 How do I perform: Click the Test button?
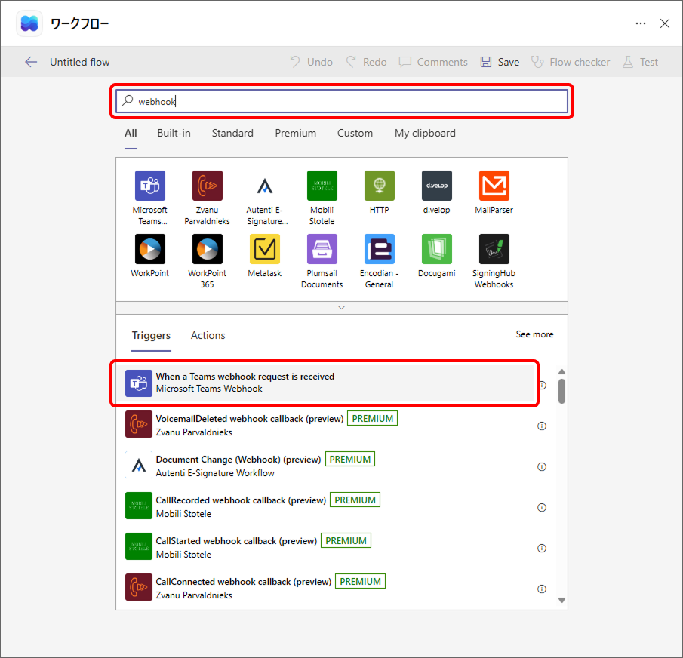[x=640, y=62]
